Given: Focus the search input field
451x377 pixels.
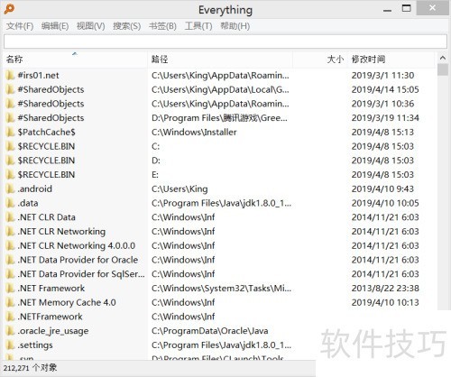Looking at the screenshot, I should click(x=225, y=41).
